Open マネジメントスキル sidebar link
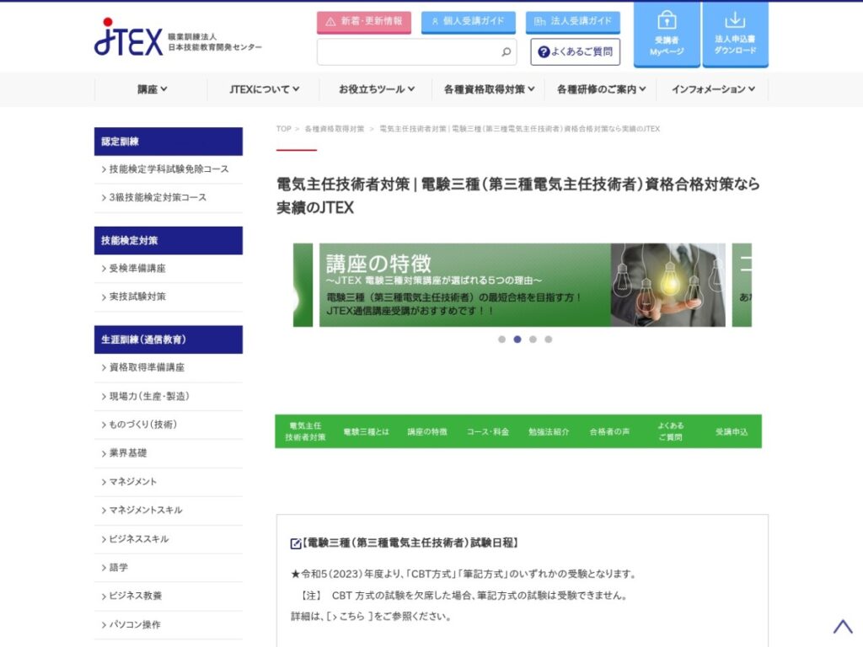 [169, 511]
